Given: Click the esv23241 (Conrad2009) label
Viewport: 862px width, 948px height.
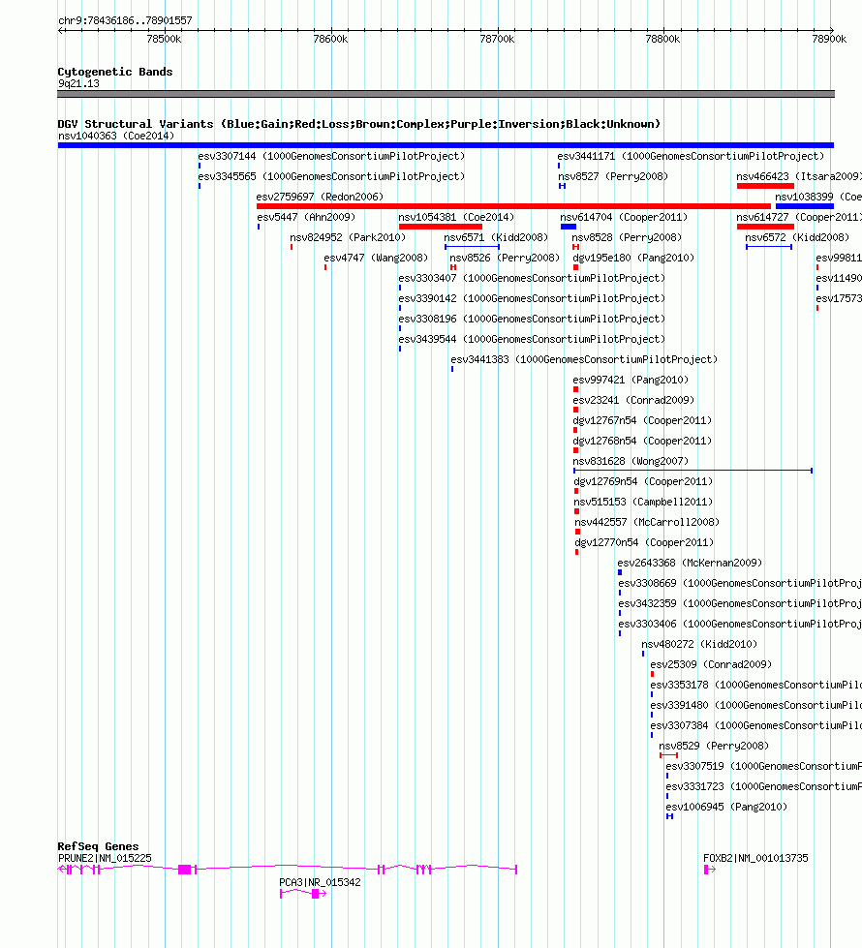Looking at the screenshot, I should pos(633,400).
